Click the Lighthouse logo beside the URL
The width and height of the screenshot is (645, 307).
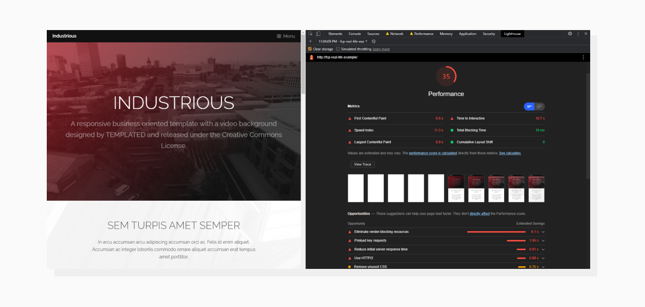311,57
